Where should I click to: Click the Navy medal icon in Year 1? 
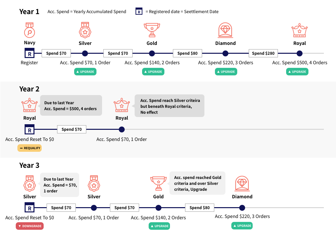pyautogui.click(x=30, y=30)
